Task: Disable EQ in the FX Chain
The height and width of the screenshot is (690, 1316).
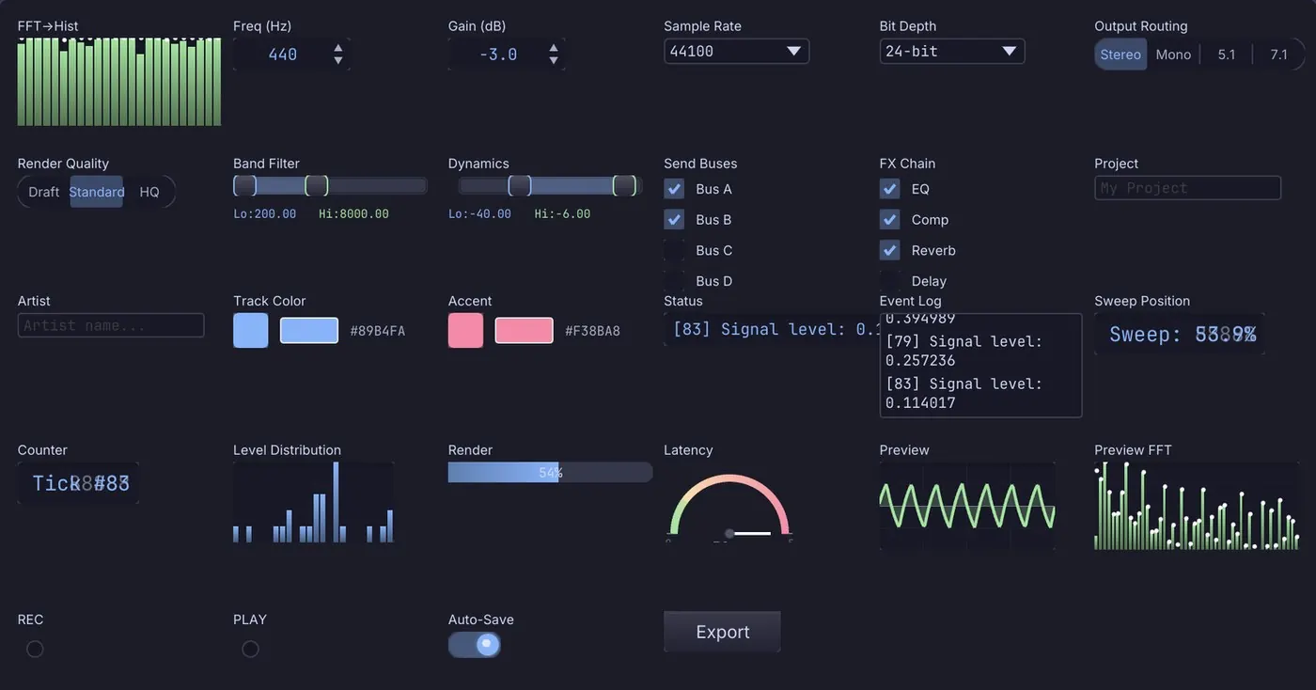Action: (890, 189)
